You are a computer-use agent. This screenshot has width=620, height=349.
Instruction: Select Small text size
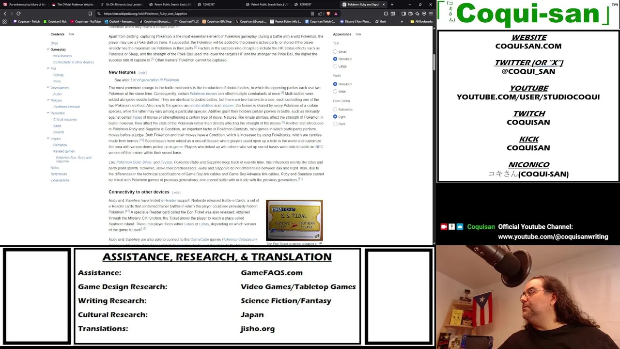tap(335, 51)
